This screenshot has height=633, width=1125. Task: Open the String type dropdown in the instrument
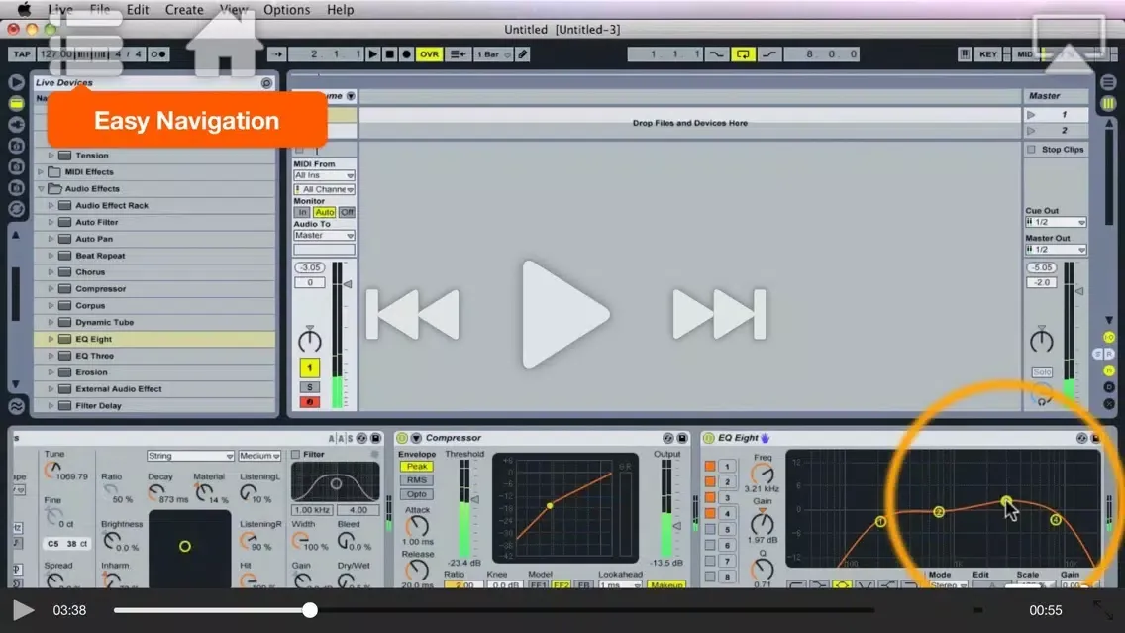point(190,456)
